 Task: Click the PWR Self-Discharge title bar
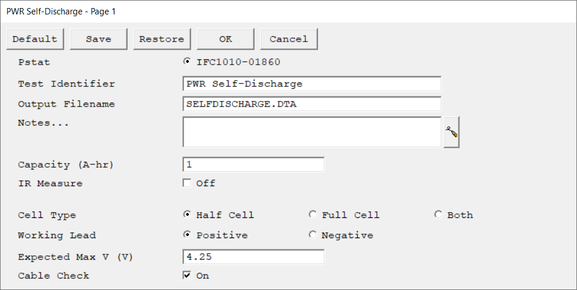(x=288, y=12)
